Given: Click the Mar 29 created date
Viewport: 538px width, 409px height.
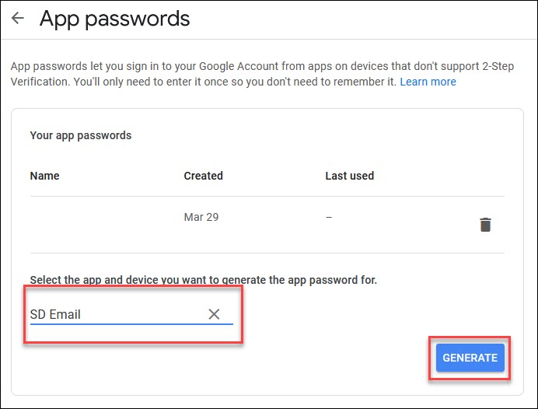Looking at the screenshot, I should (x=201, y=218).
